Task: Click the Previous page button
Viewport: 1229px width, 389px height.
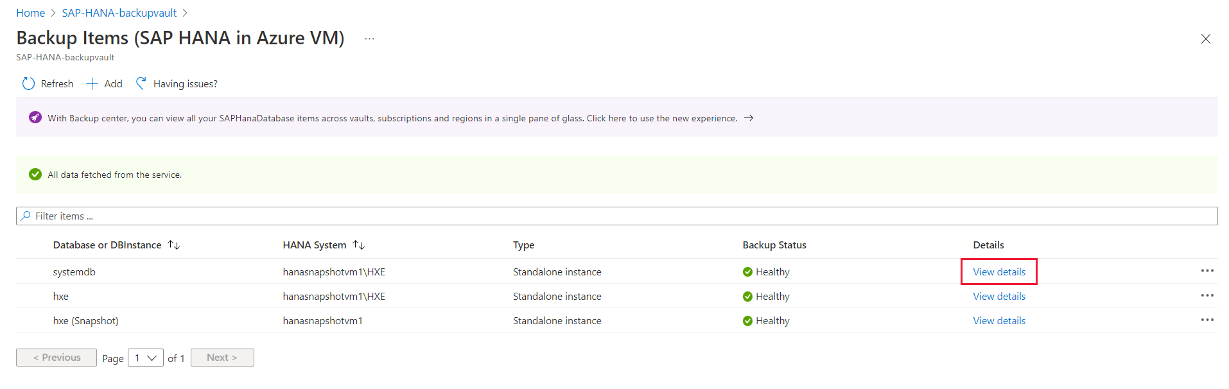Action: pos(57,358)
